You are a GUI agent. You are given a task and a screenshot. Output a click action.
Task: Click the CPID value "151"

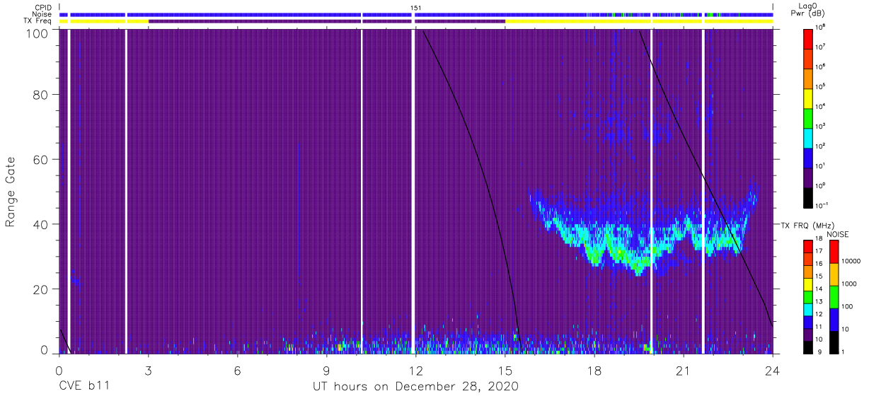416,8
